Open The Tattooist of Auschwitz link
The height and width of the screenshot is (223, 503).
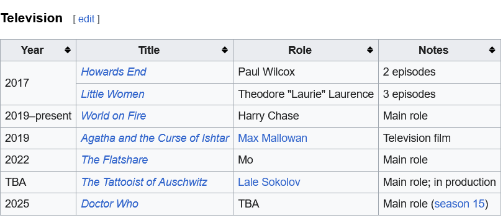[x=144, y=182]
